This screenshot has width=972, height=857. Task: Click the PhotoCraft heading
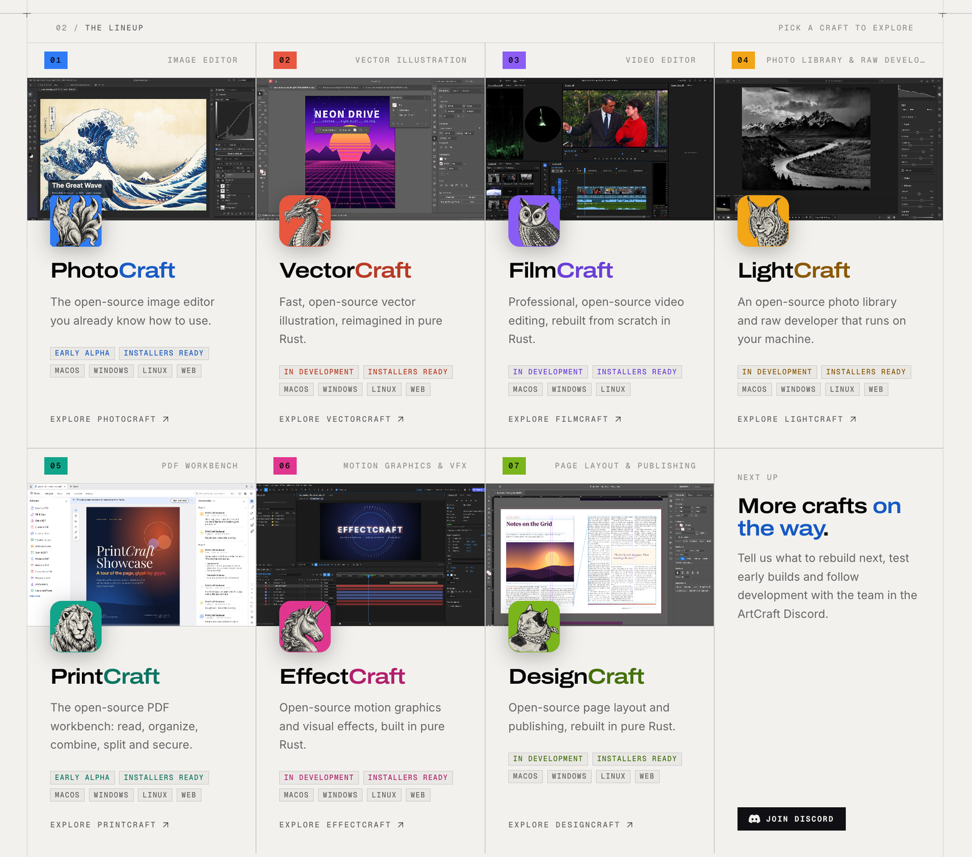(113, 270)
